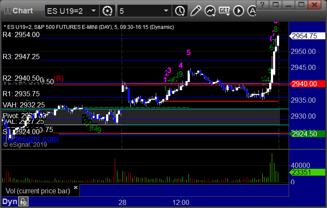This screenshot has height=208, width=327.
Task: Click the green 23351 volume marker
Action: (x=307, y=172)
